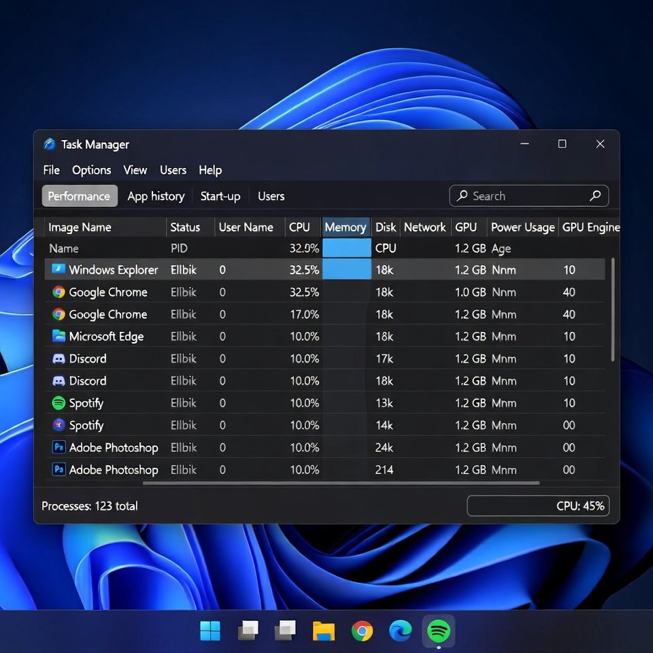Click Photoshop icon in the 24k disk row

[58, 448]
